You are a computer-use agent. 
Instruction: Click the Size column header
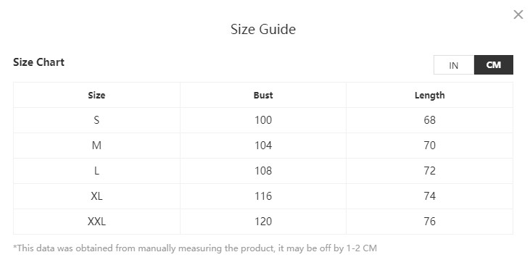click(x=96, y=95)
